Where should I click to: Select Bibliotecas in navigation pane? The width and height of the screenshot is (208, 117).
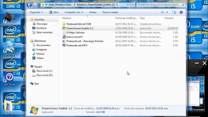tap(40, 41)
